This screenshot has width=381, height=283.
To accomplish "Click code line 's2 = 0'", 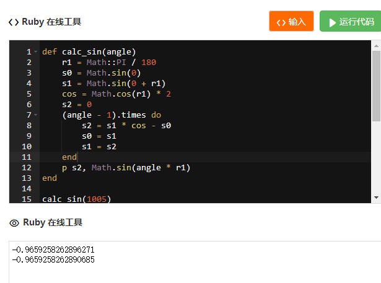I will pos(77,105).
